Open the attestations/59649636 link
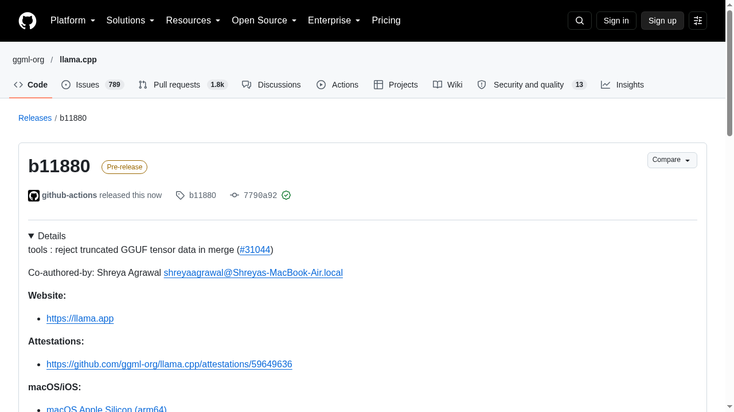Viewport: 734px width, 412px height. [x=169, y=365]
